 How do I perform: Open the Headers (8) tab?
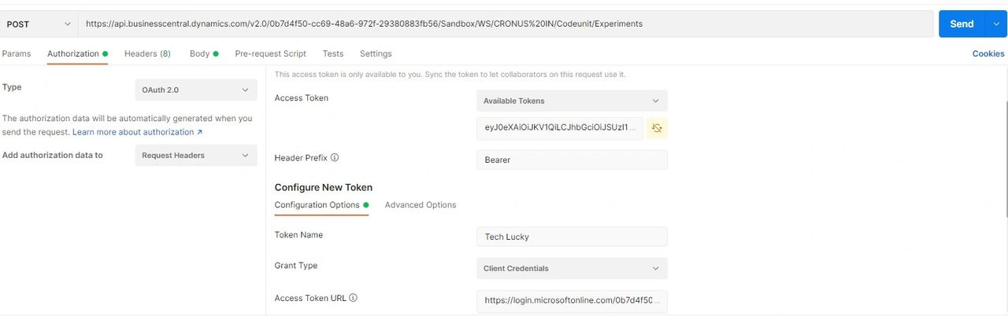tap(147, 53)
